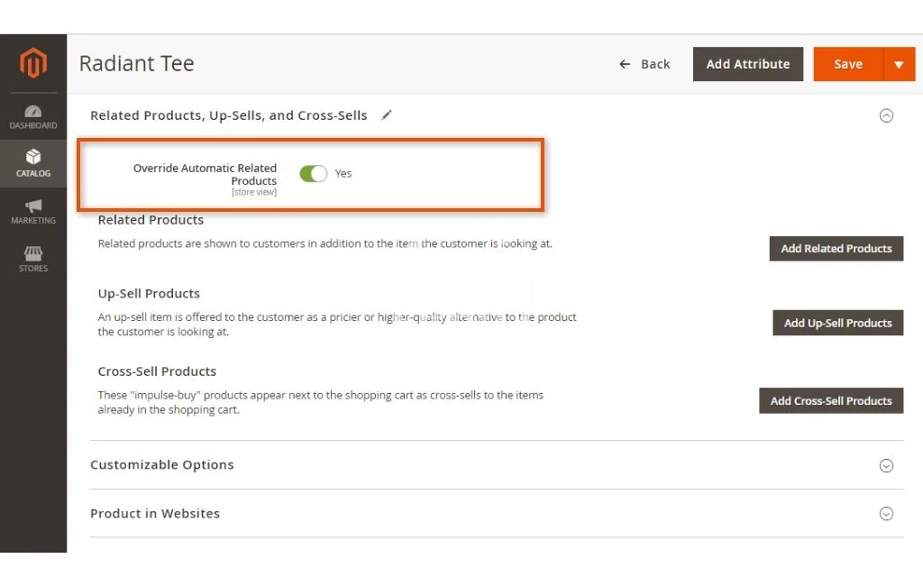Screen dimensions: 923x586
Task: Collapse the Related Products section chevron
Action: [886, 115]
